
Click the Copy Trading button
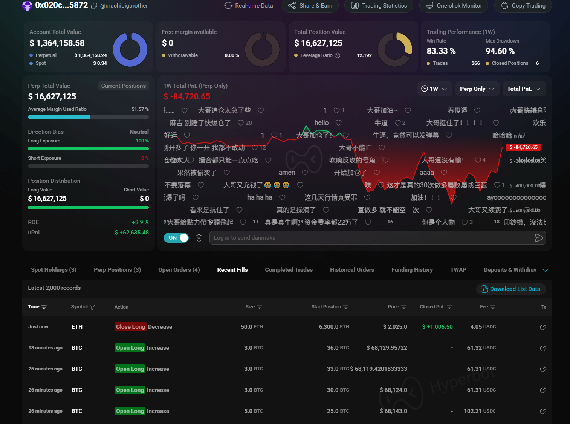pyautogui.click(x=523, y=6)
